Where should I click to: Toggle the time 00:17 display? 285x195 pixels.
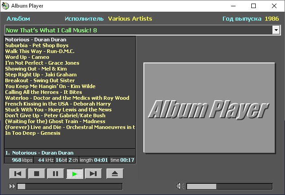[x=122, y=160]
